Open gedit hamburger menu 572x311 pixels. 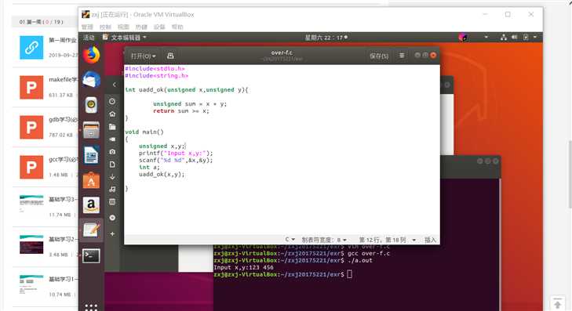pyautogui.click(x=402, y=56)
